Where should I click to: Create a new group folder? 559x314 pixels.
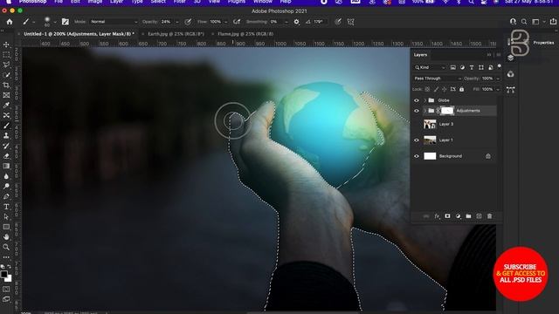pyautogui.click(x=468, y=216)
